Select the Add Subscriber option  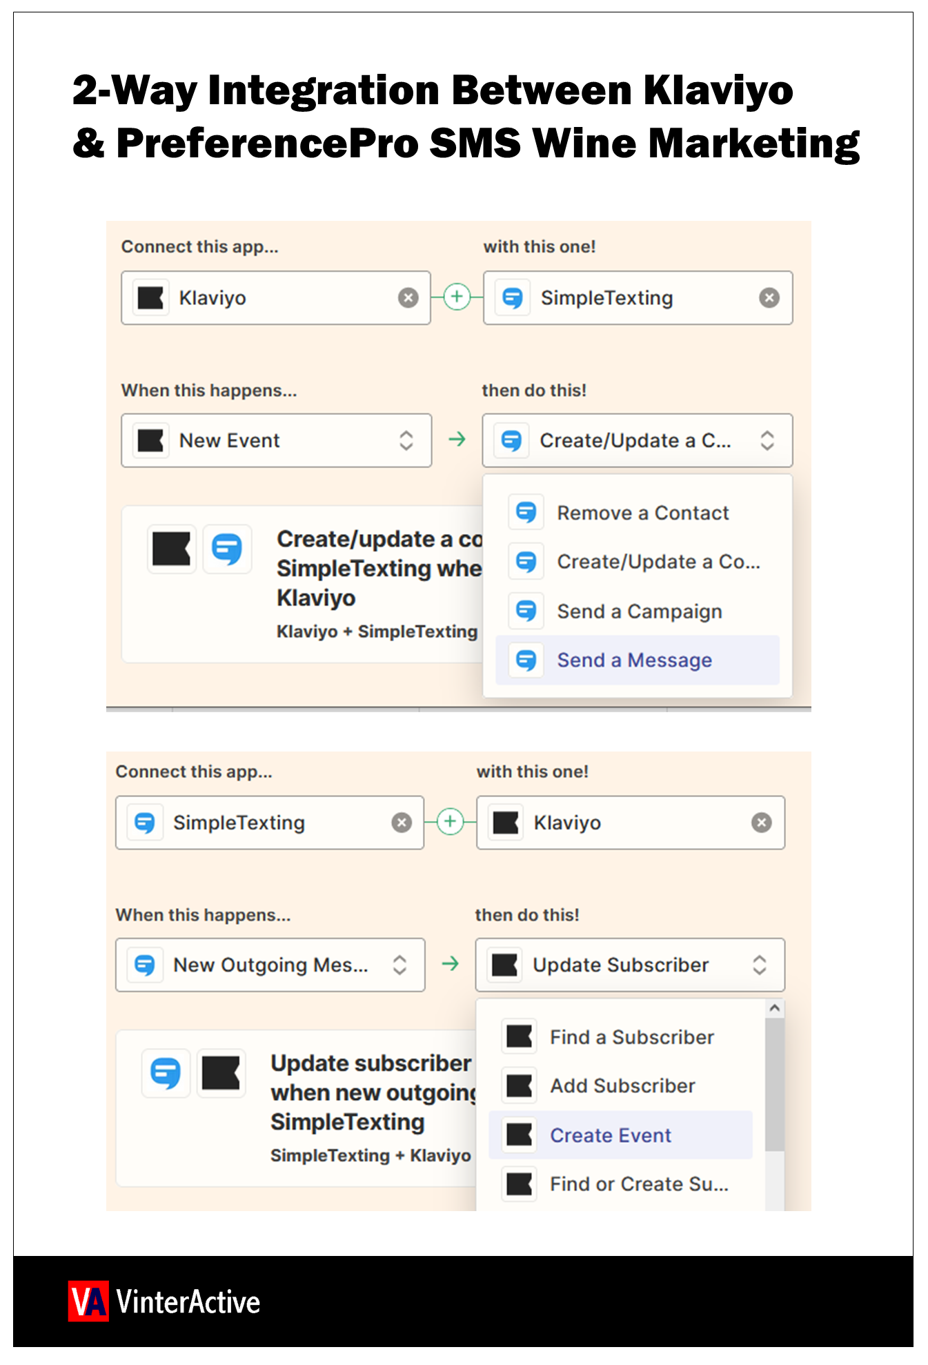(622, 1086)
